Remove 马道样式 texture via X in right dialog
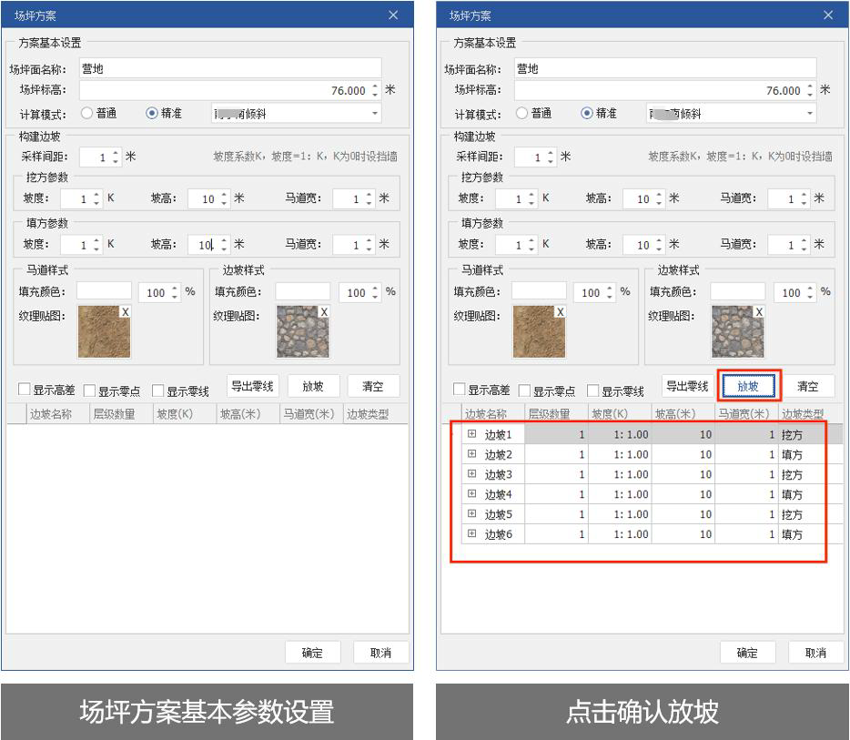The image size is (850, 740). (x=560, y=312)
